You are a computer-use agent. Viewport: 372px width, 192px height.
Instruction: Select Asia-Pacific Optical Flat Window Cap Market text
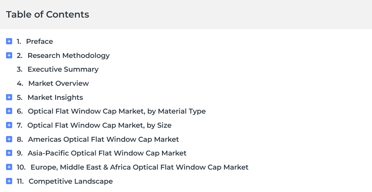click(x=107, y=153)
